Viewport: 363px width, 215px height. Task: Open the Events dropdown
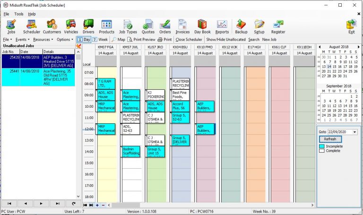[23, 40]
